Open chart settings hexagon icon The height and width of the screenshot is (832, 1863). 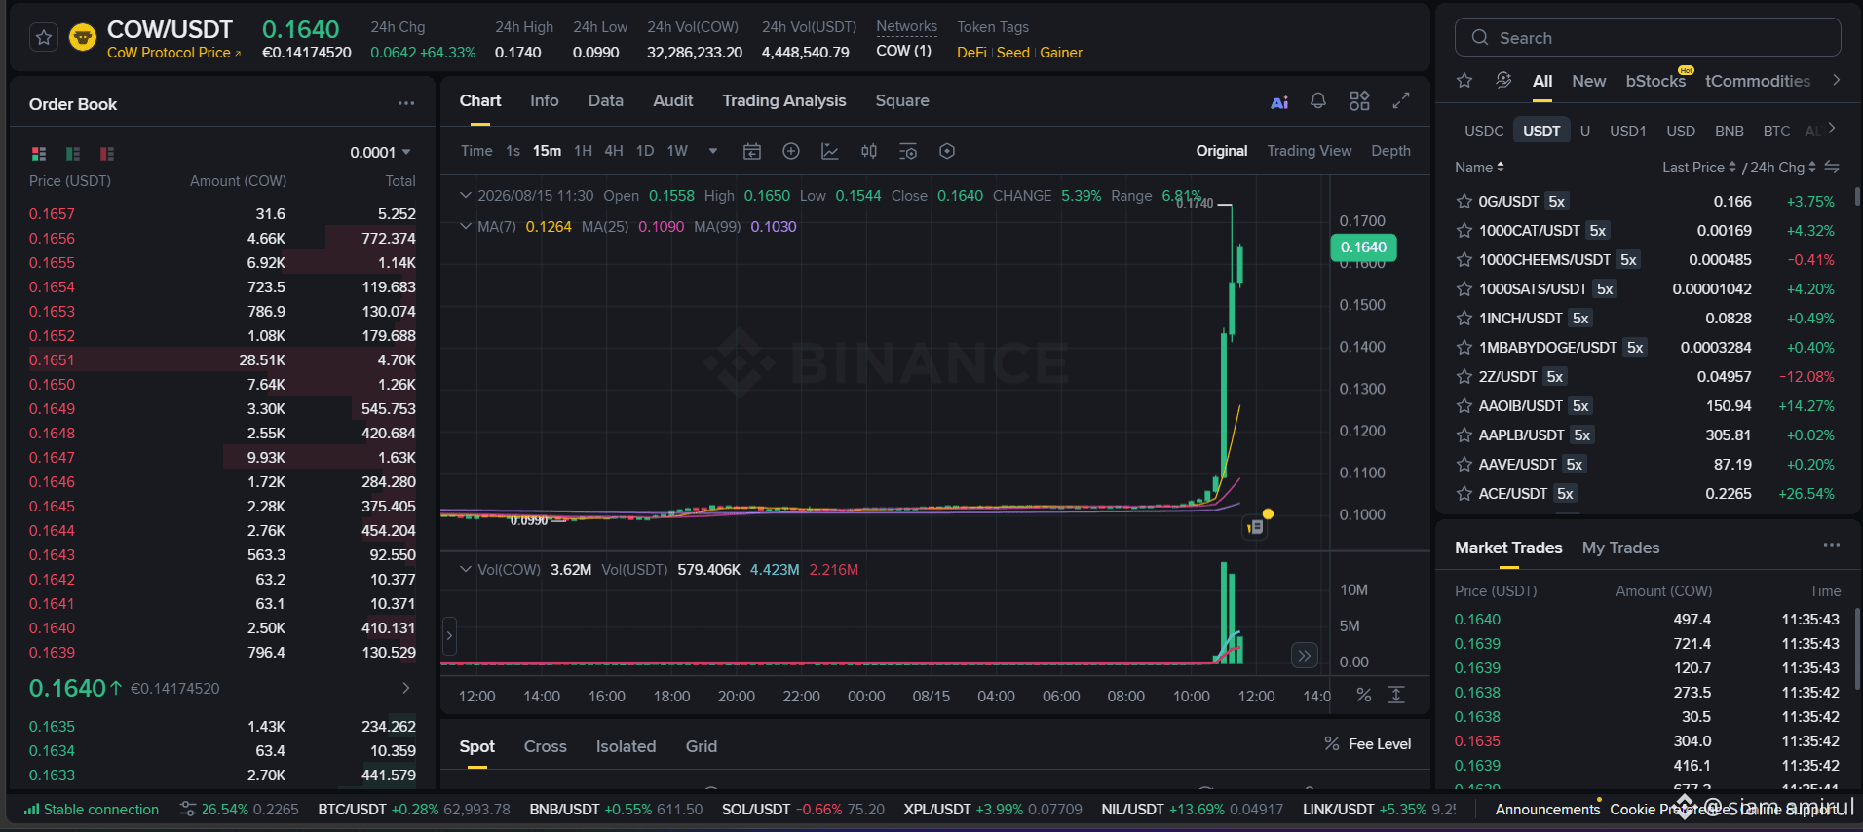(x=947, y=151)
